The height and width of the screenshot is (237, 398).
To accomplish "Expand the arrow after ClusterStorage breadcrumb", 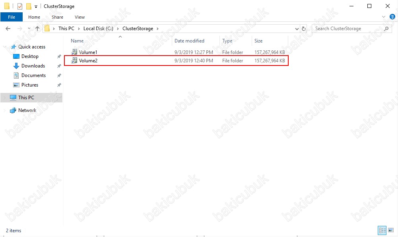I will [157, 29].
